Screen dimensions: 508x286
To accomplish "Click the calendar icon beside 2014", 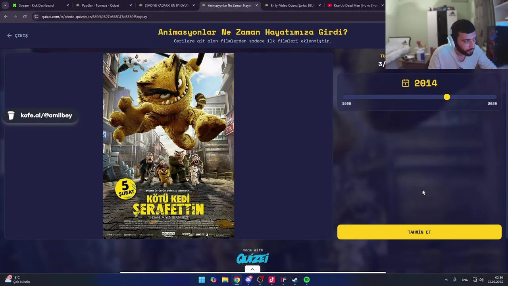I will point(405,83).
